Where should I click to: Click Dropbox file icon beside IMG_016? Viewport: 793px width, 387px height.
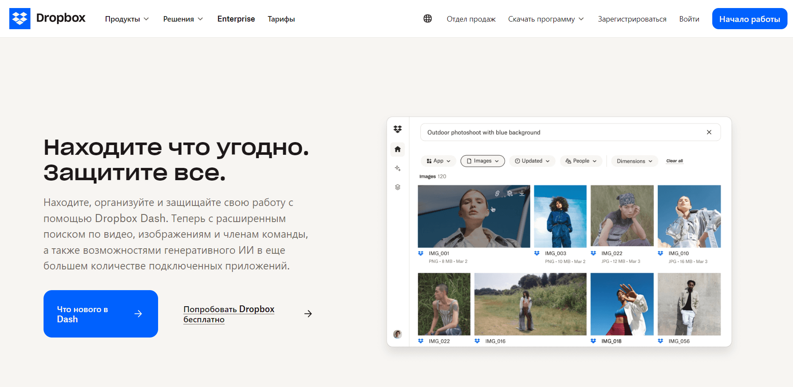pos(477,341)
